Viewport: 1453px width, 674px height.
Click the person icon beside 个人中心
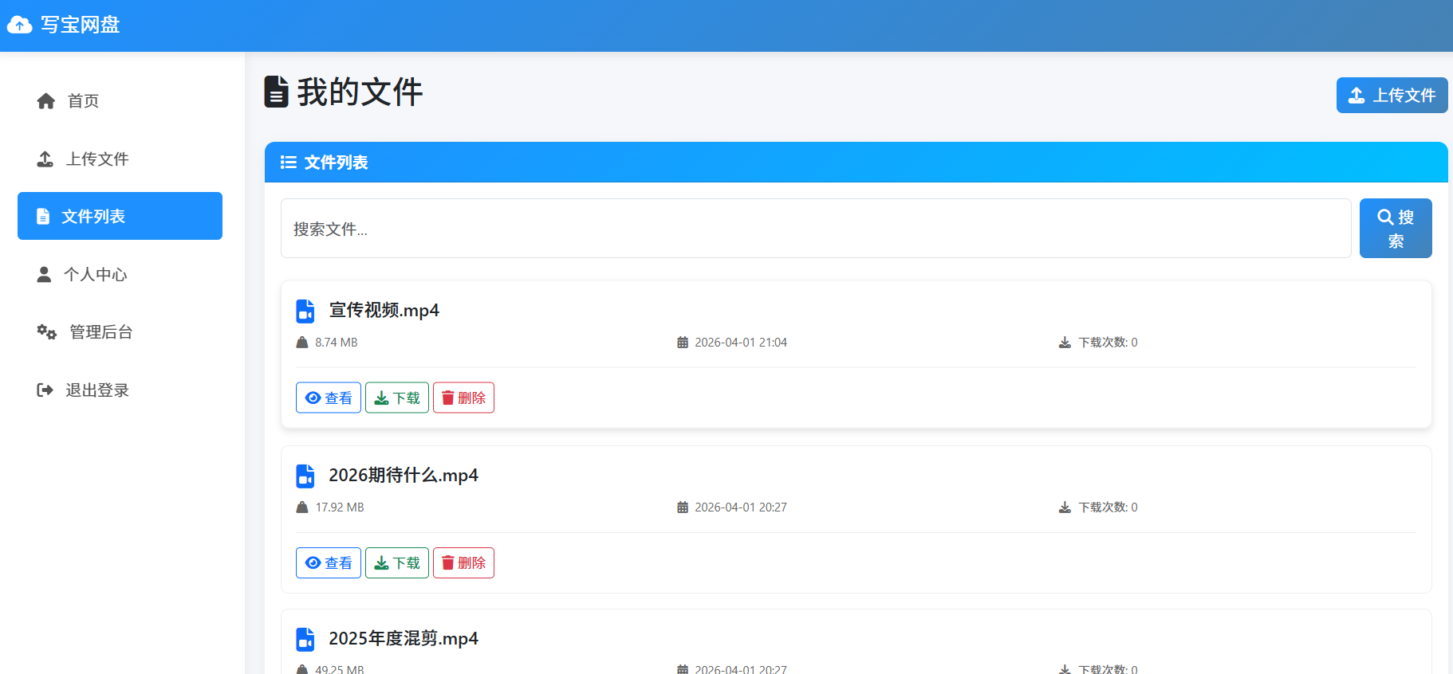44,275
